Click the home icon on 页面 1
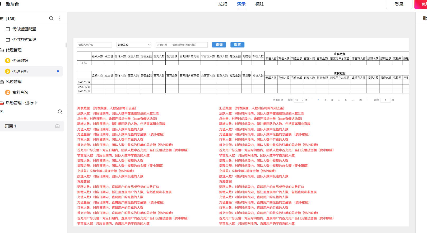 57,126
